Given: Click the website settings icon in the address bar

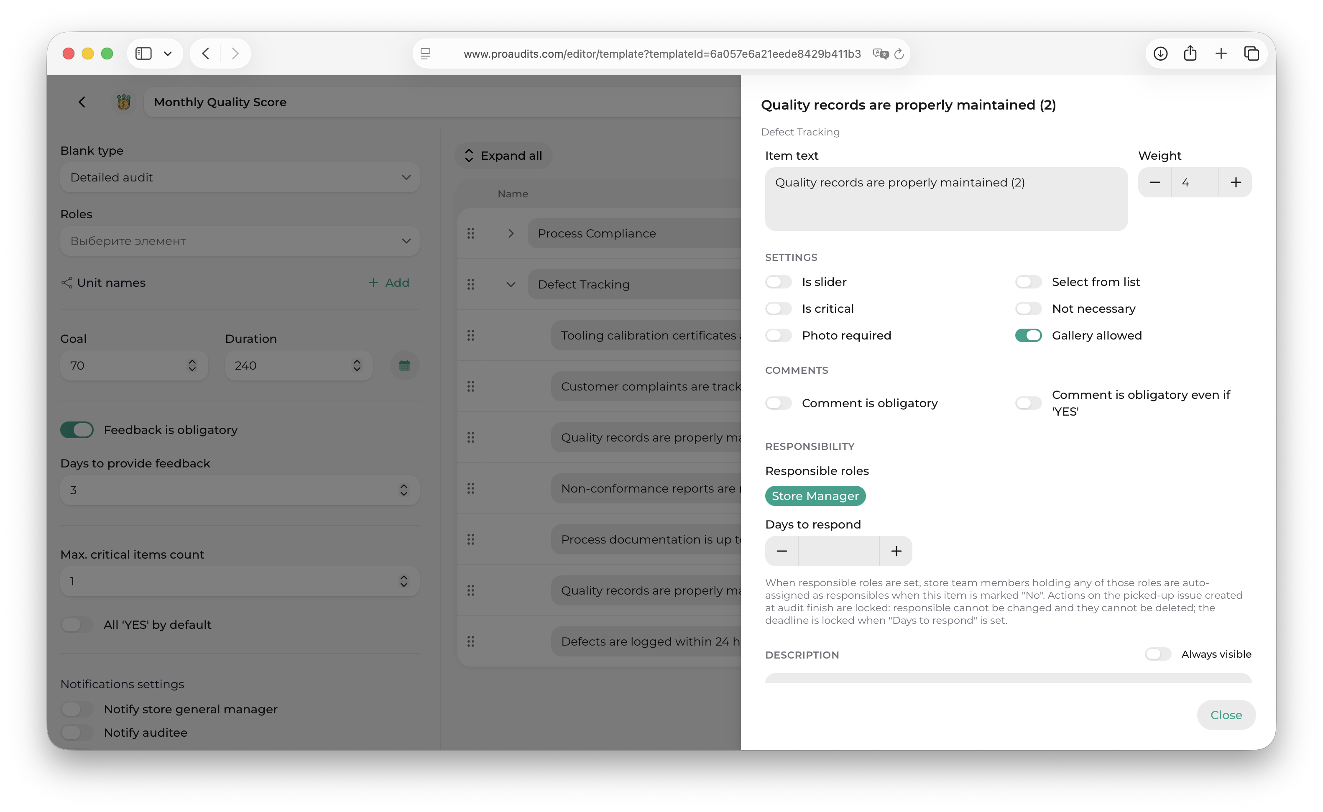Looking at the screenshot, I should tap(425, 54).
